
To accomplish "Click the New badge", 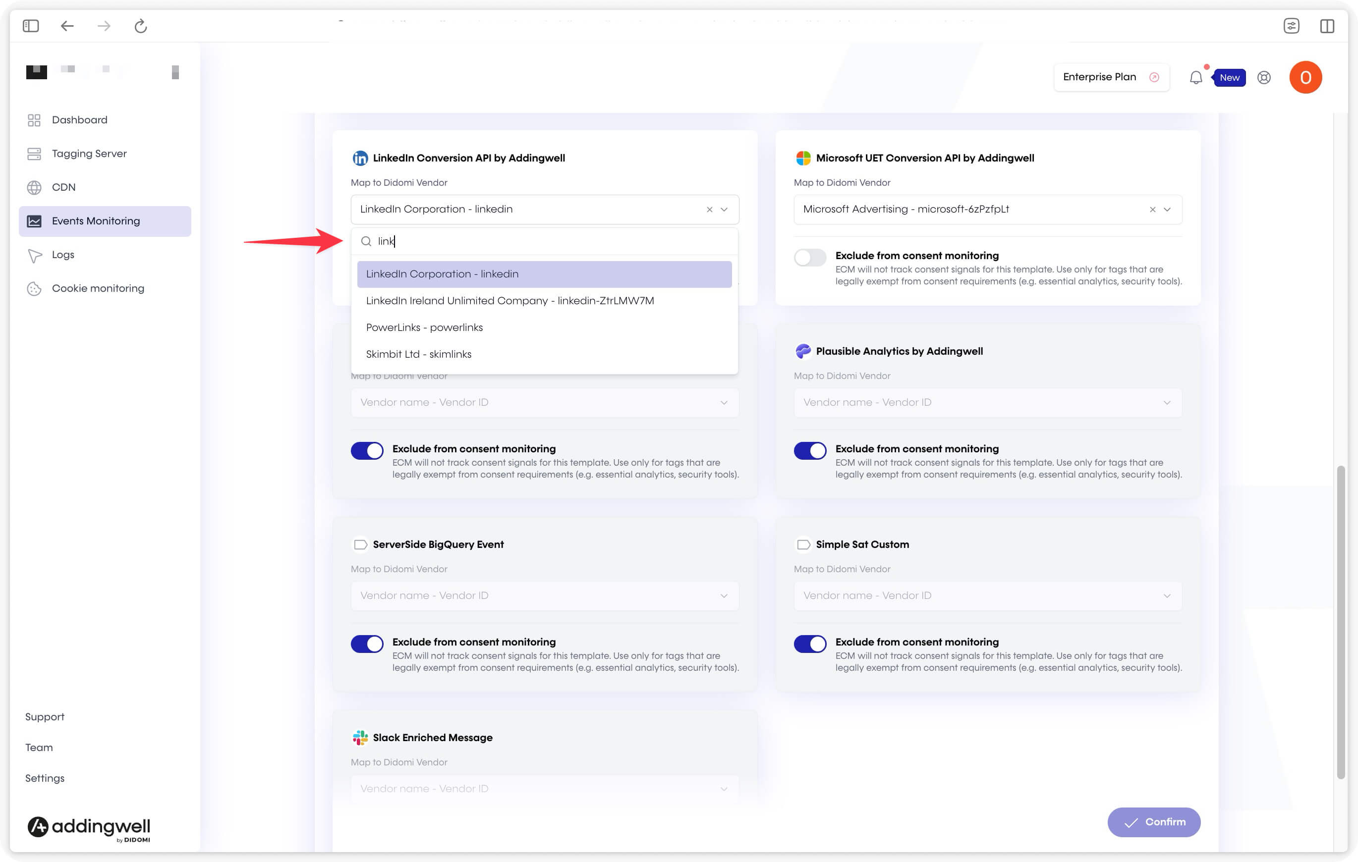I will (x=1229, y=78).
